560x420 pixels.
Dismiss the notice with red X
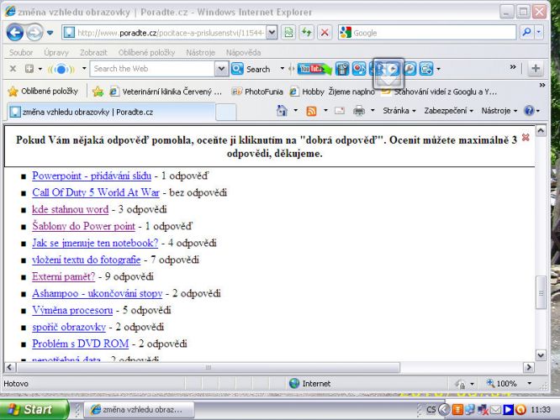[x=526, y=138]
